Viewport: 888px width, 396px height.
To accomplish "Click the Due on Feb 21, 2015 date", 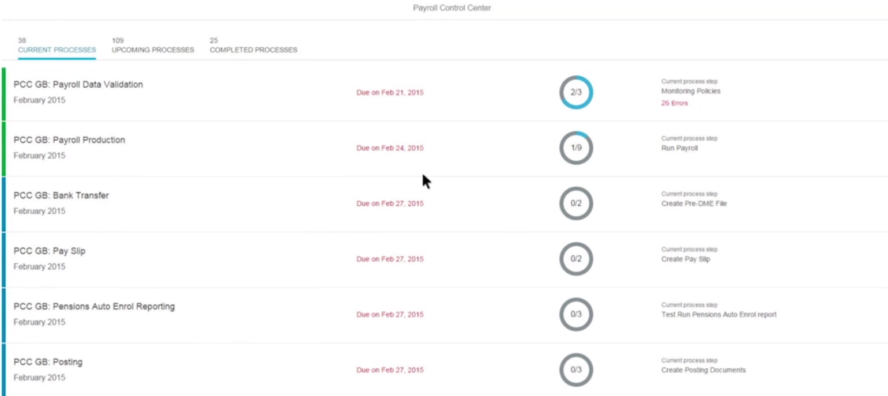I will click(390, 92).
